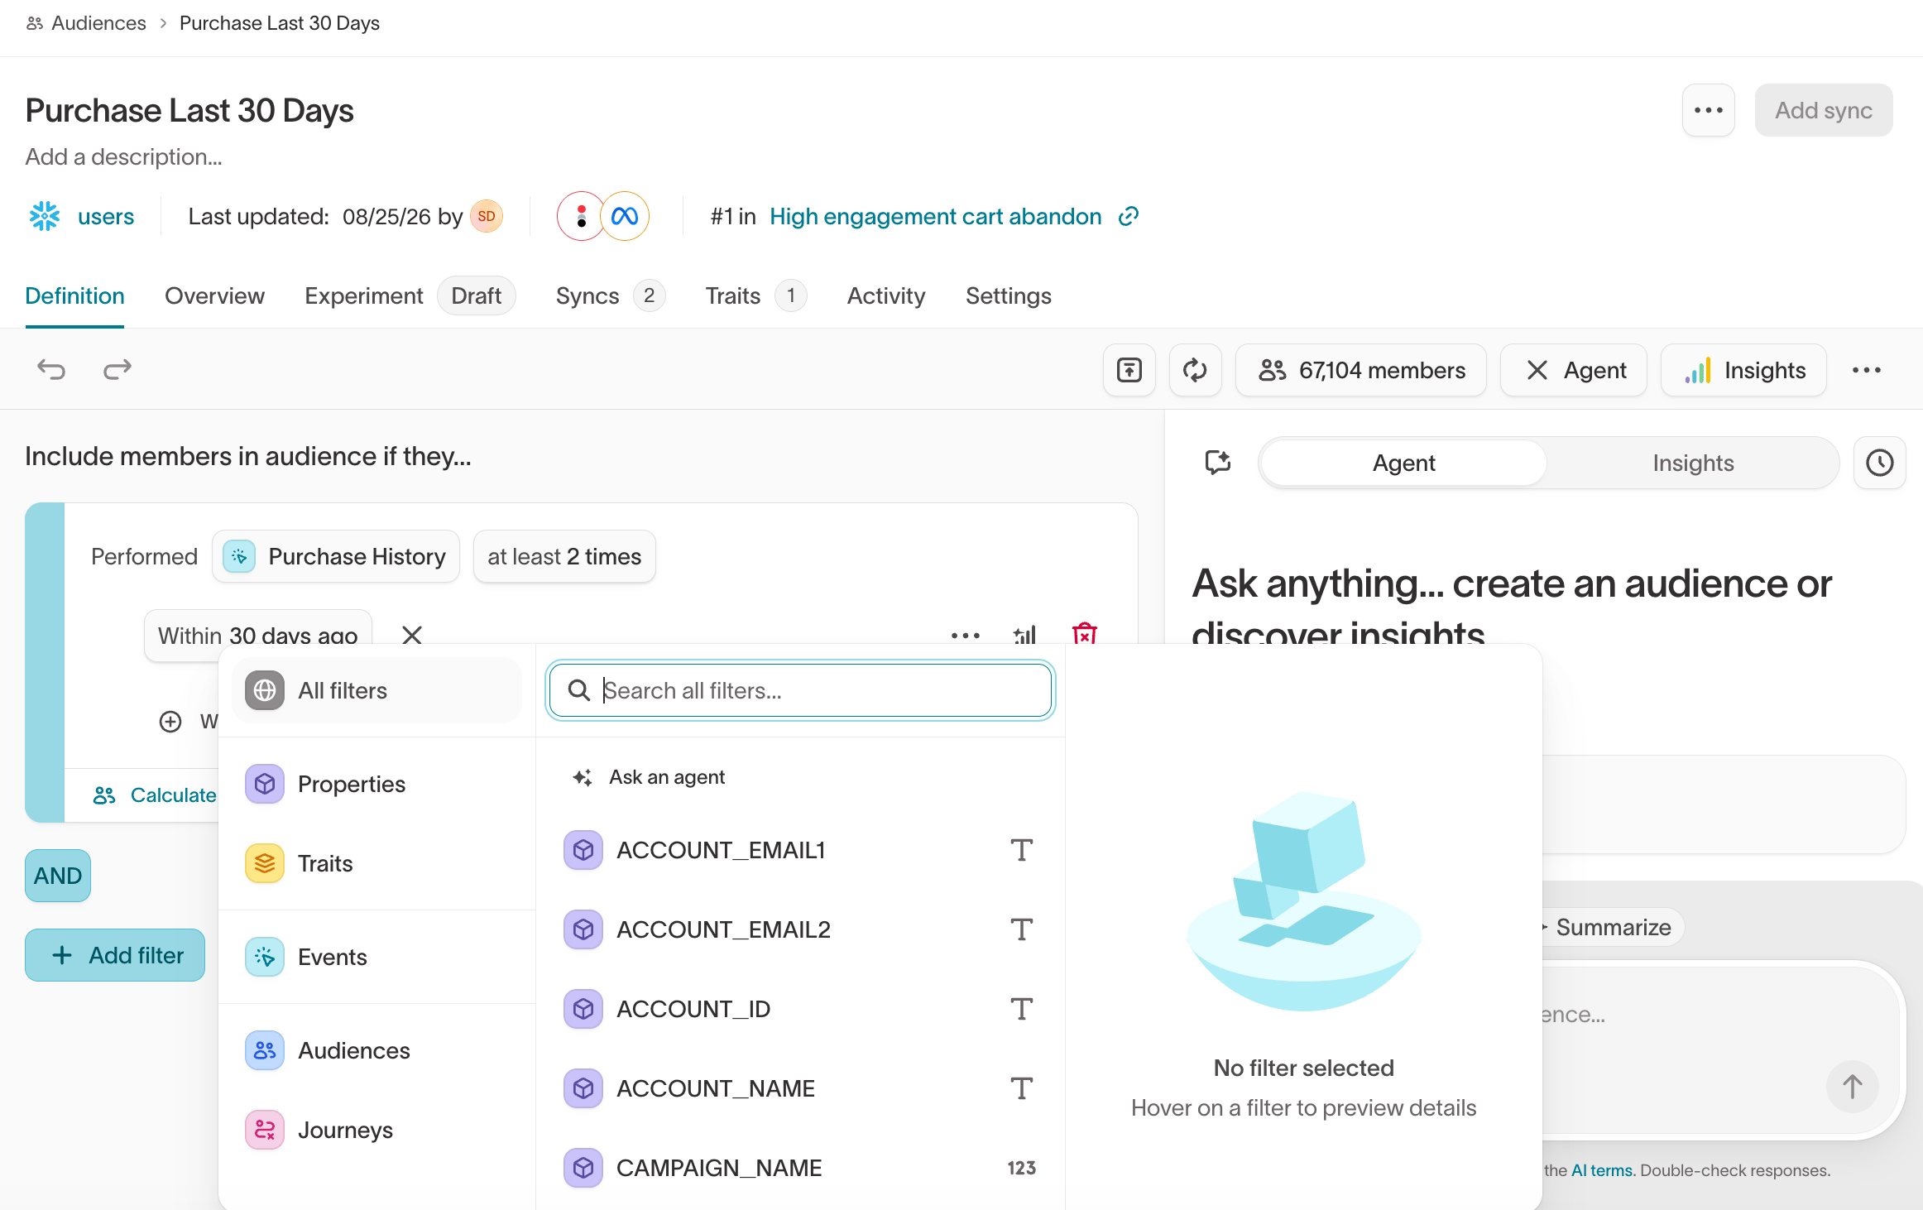This screenshot has height=1210, width=1923.
Task: Open the Experiment tab
Action: pos(410,295)
